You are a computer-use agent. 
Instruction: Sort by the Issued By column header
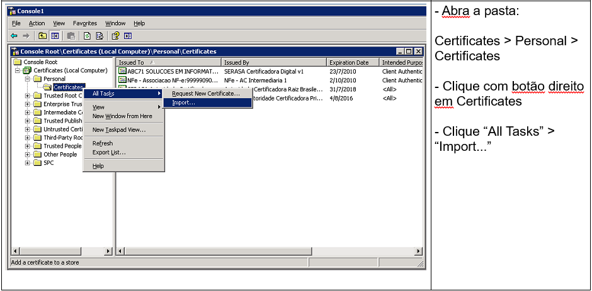tap(274, 62)
